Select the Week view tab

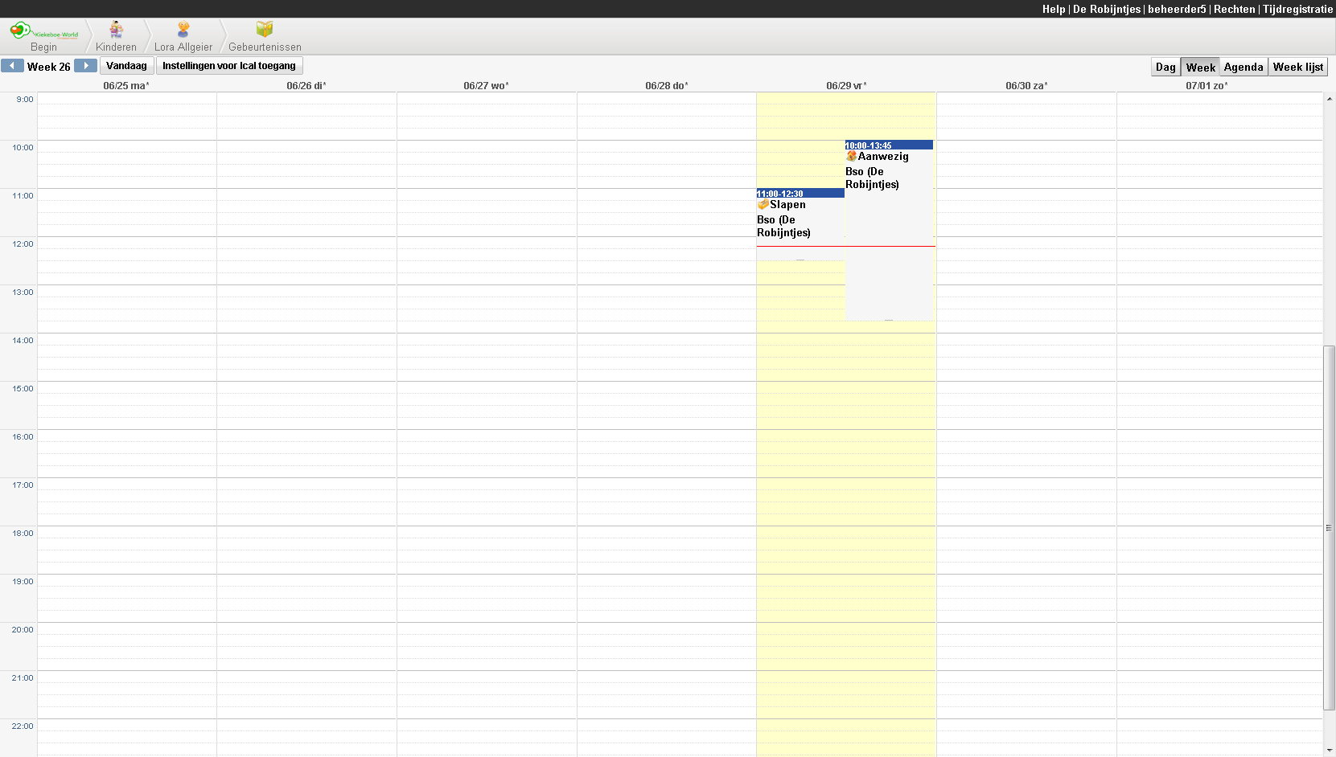[x=1200, y=68]
